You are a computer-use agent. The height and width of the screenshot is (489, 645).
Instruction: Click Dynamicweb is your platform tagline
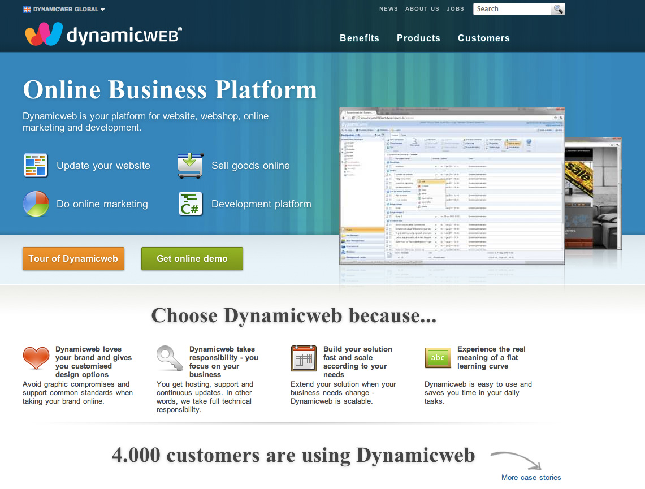[x=146, y=122]
